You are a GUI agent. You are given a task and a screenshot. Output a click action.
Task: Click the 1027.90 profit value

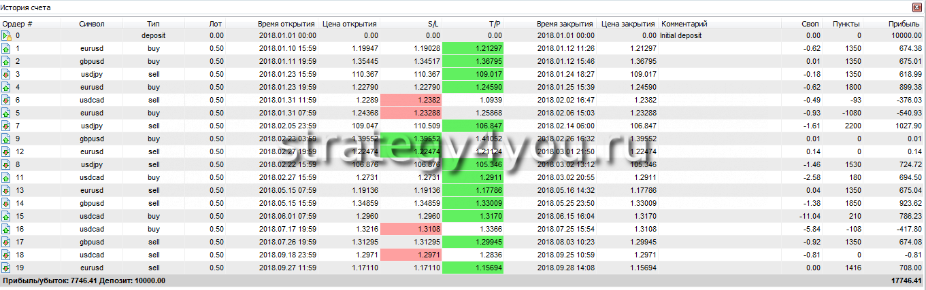(906, 126)
